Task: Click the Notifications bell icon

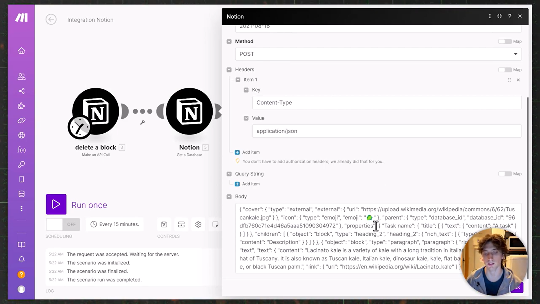Action: [21, 259]
